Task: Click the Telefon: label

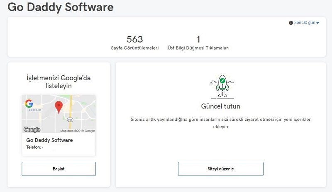Action: (x=34, y=147)
